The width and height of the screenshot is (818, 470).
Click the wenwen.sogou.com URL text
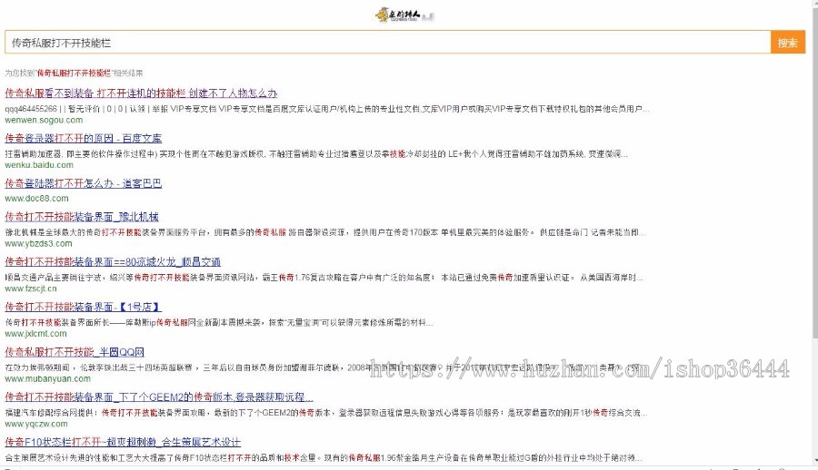[x=44, y=120]
